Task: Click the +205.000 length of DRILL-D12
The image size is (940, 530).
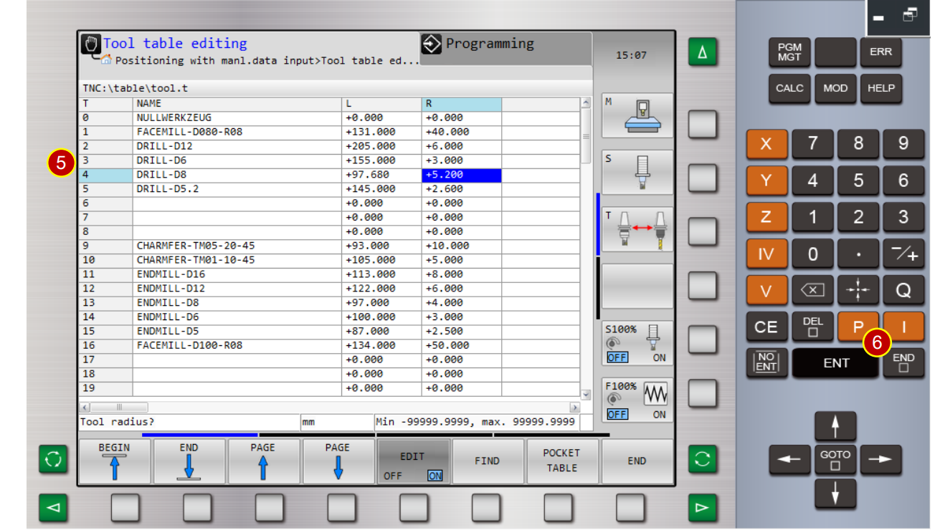Action: 371,146
